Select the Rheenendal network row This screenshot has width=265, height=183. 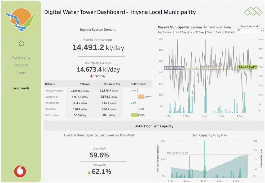click(x=98, y=103)
